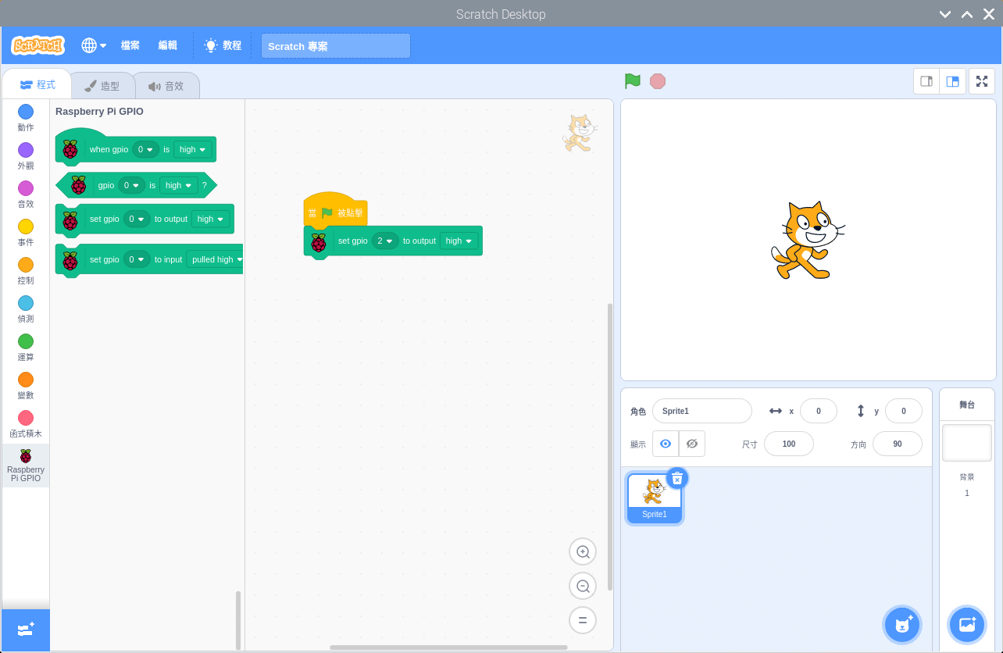The height and width of the screenshot is (653, 1003).
Task: Click raspberry icon on palette 'to output' block
Action: (70, 221)
